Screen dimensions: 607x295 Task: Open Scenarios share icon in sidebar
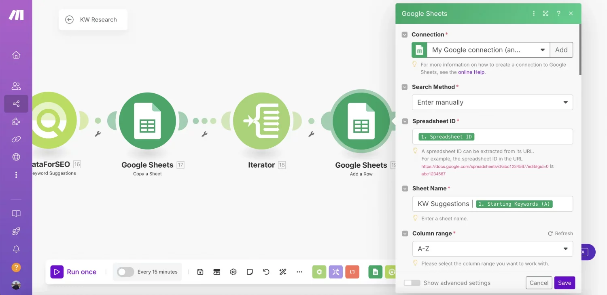click(16, 104)
